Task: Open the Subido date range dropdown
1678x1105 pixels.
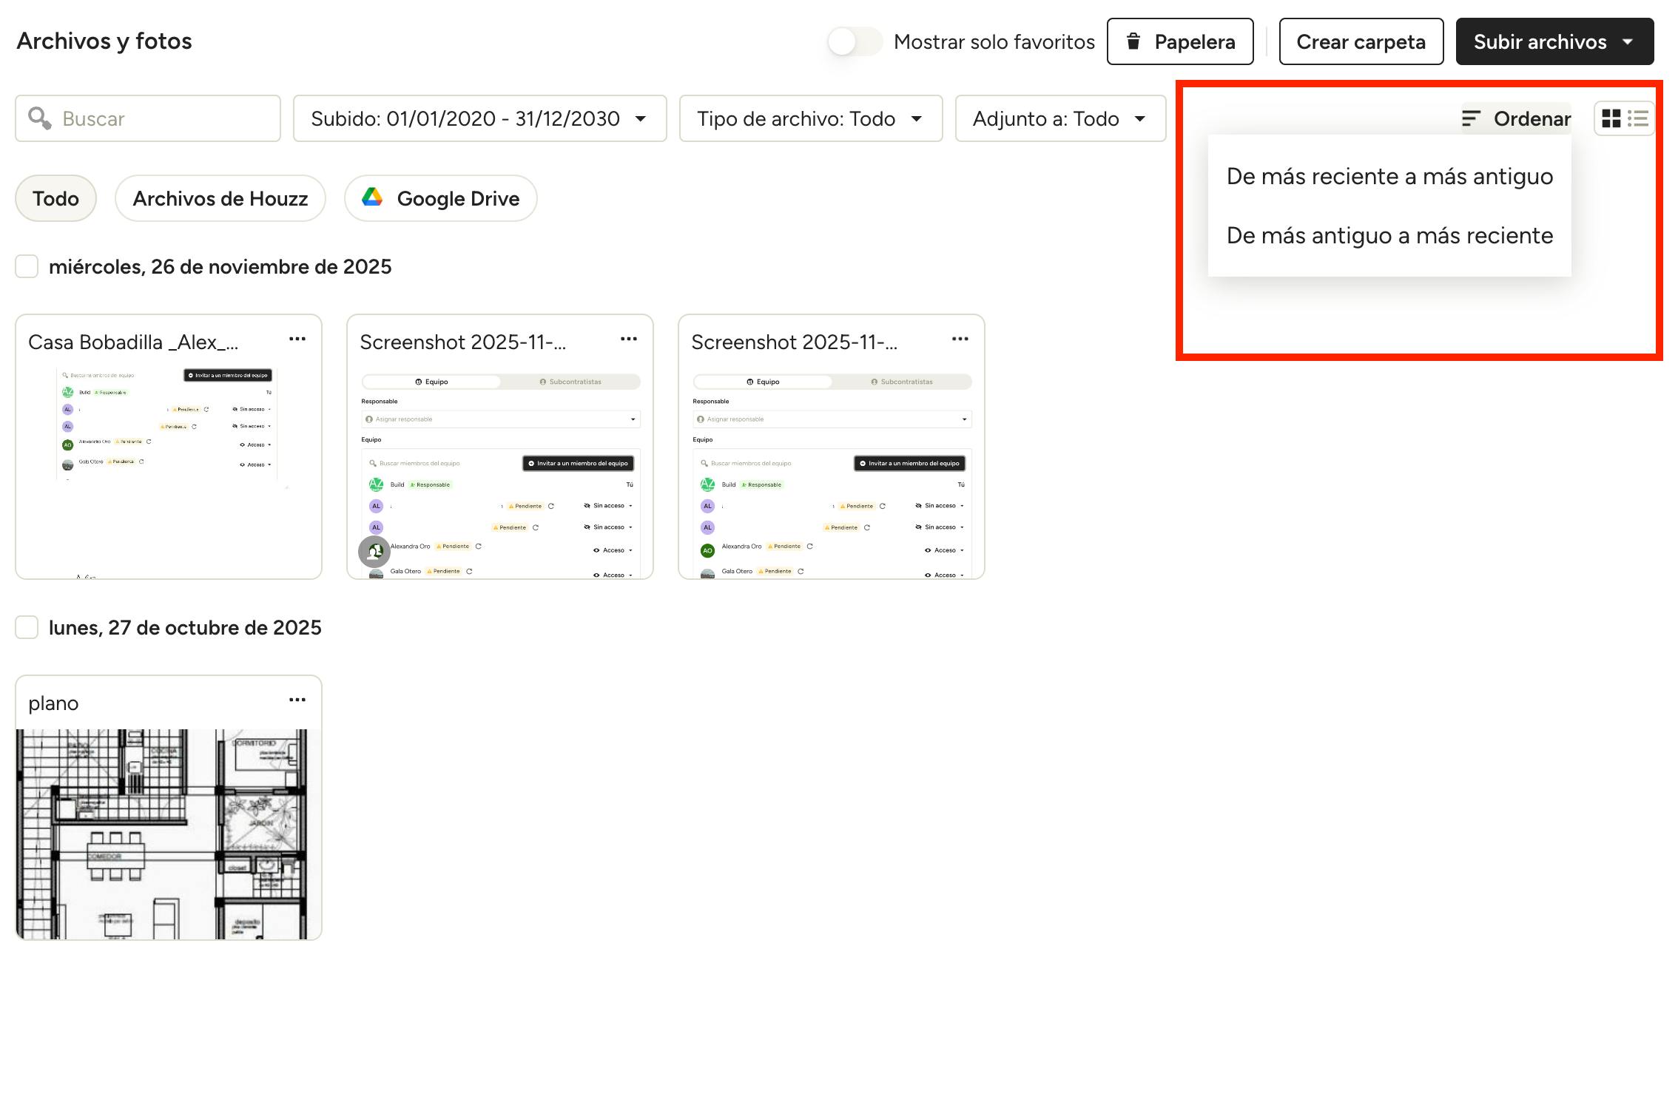Action: (x=479, y=118)
